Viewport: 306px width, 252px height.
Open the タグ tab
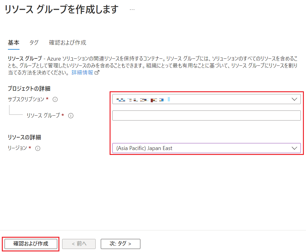pyautogui.click(x=34, y=43)
